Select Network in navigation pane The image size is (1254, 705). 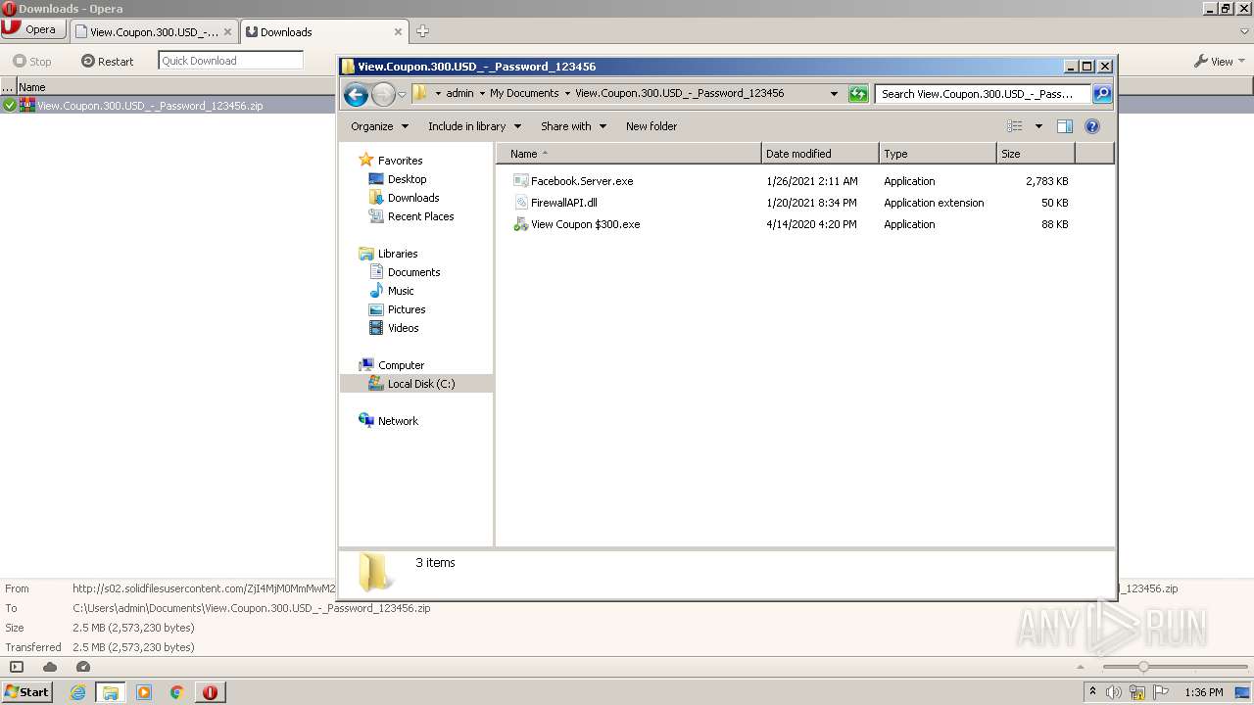tap(398, 421)
